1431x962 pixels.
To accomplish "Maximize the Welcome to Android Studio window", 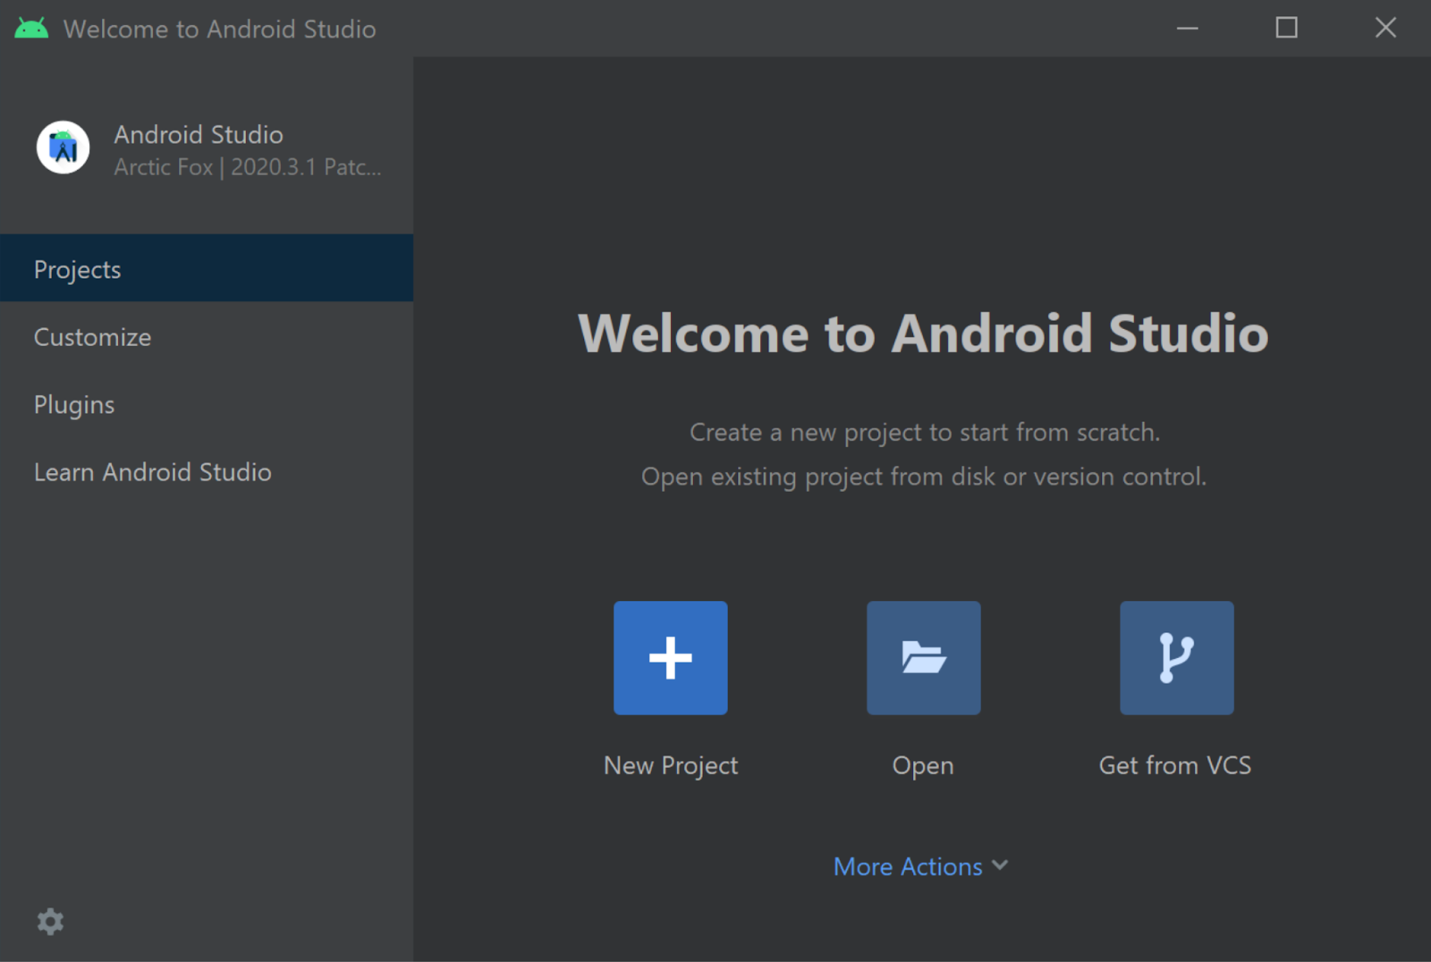I will click(1286, 29).
